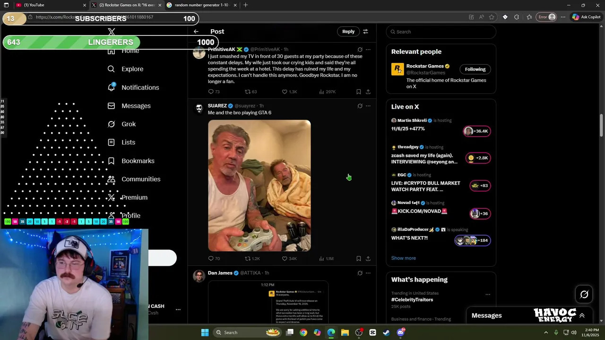The height and width of the screenshot is (340, 605).
Task: Open Edge settings and more menu
Action: click(563, 17)
